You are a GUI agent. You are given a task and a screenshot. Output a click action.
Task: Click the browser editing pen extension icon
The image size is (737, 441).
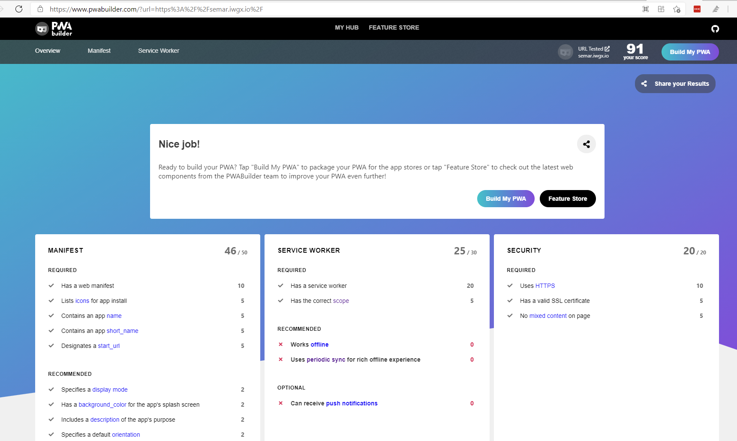tap(716, 9)
